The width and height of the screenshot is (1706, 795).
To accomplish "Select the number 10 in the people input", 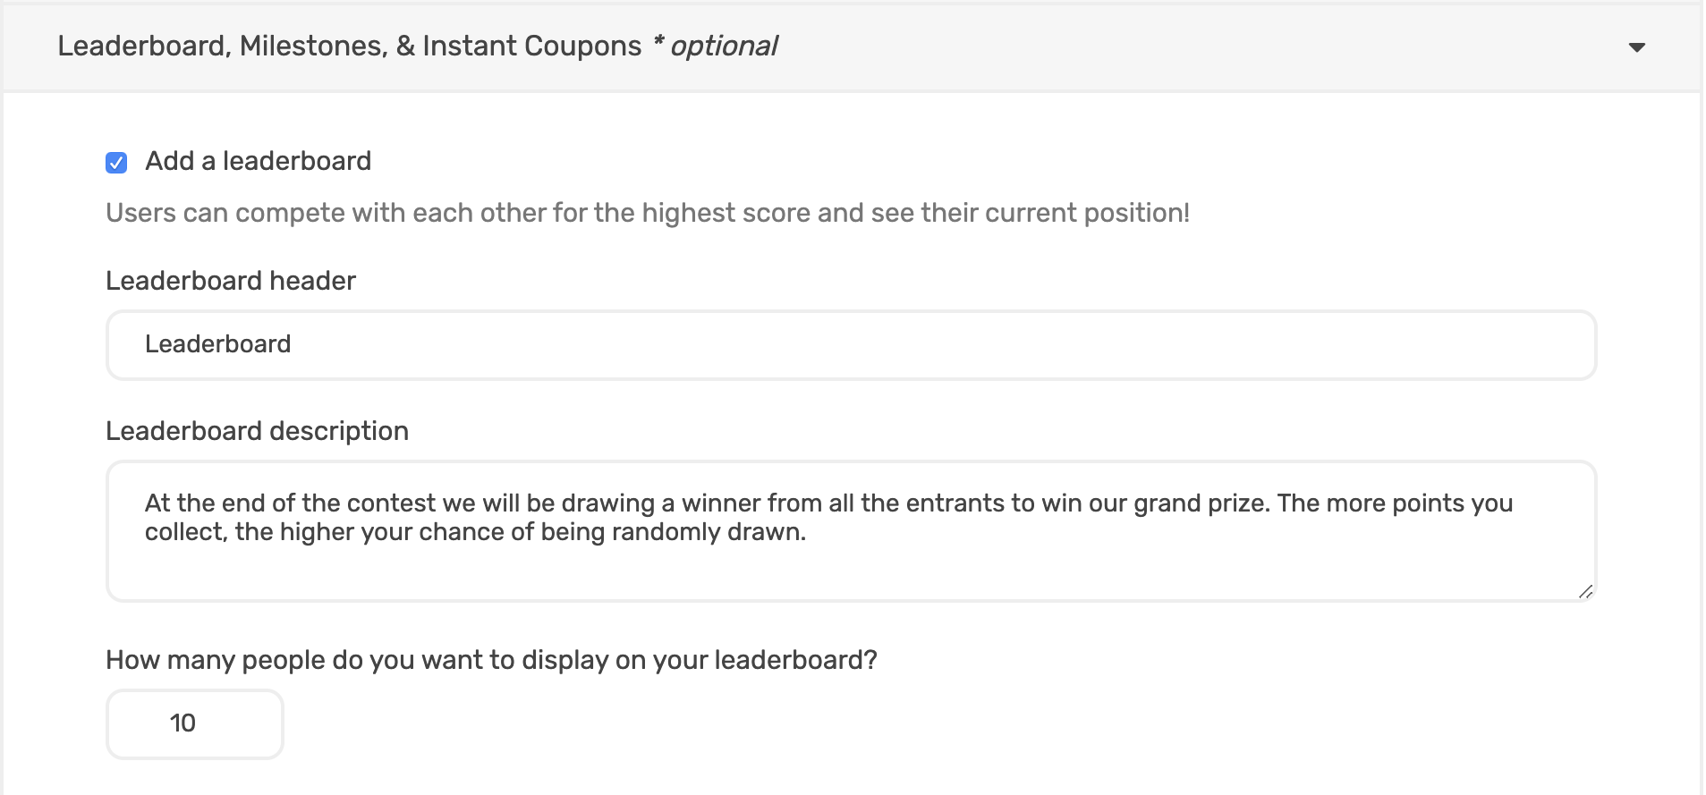I will [183, 723].
